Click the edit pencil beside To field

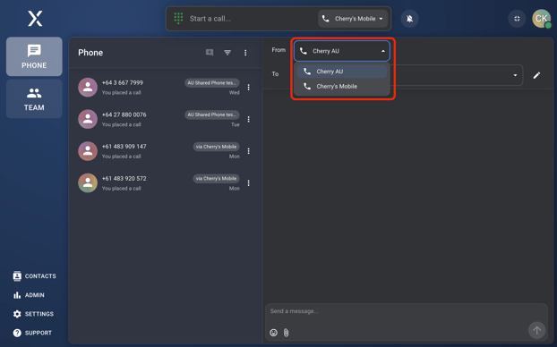point(536,75)
